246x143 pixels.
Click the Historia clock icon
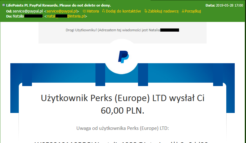coord(84,11)
